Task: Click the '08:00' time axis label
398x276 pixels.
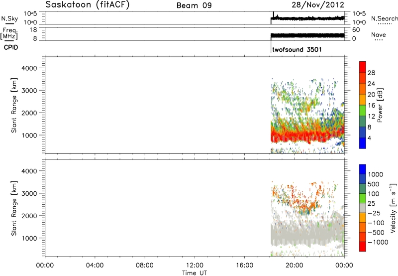Action: pos(145,266)
